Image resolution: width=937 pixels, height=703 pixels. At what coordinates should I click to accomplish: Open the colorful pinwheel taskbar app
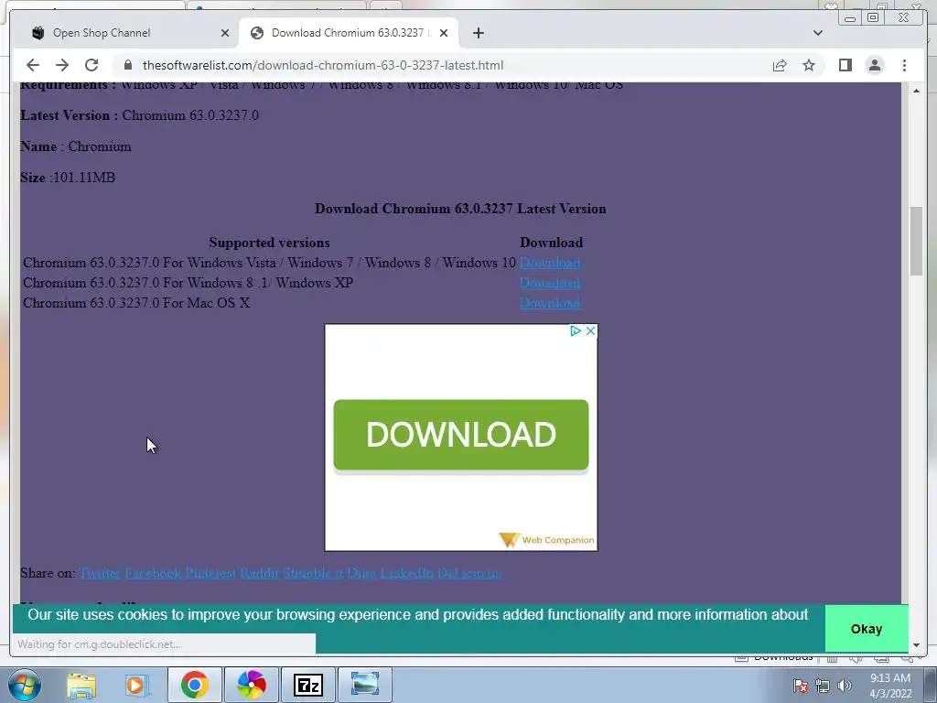point(252,685)
